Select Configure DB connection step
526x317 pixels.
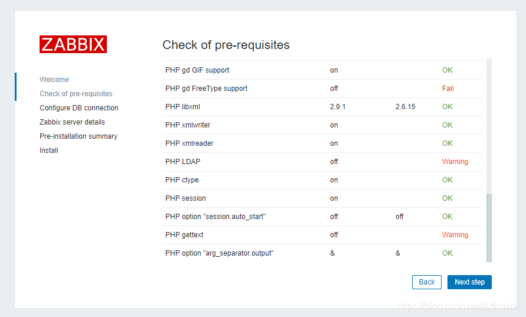click(x=79, y=107)
